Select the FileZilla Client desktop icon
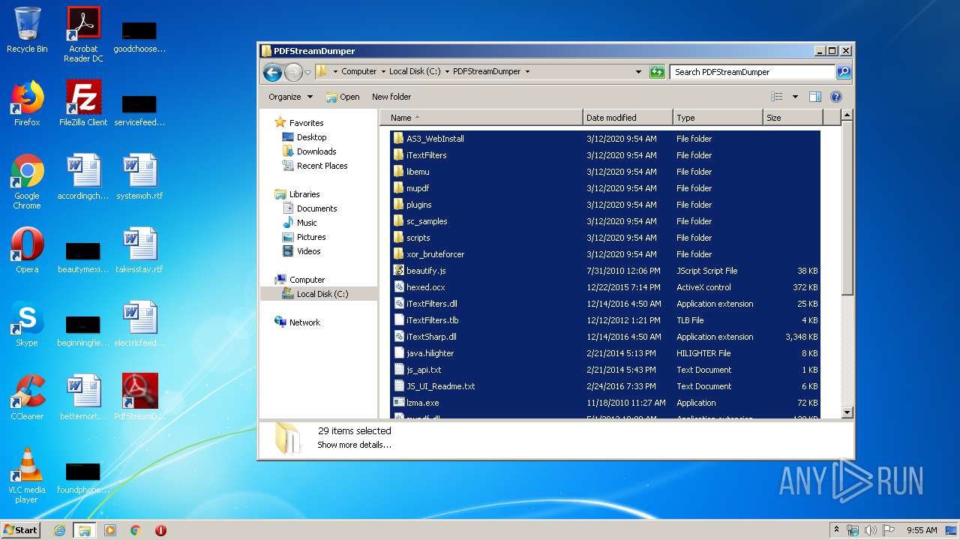 click(83, 103)
